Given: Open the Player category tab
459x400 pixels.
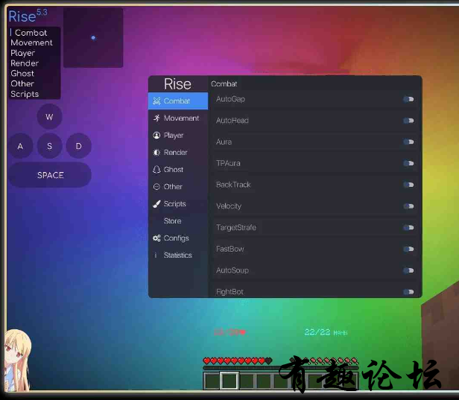Looking at the screenshot, I should point(178,135).
